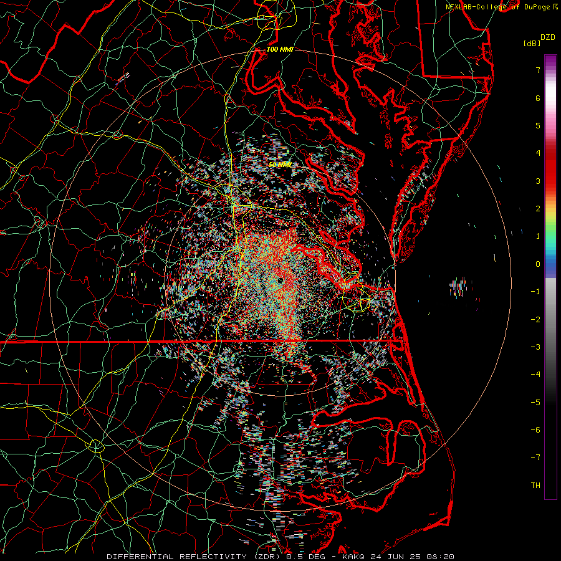Click the 24 JUN 25 date text
561x561 pixels.
tap(395, 557)
